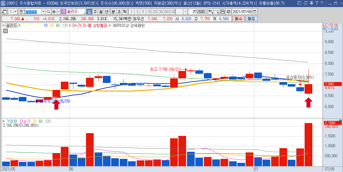Image resolution: width=343 pixels, height=172 pixels.
Task: Click the date field 2021/07/09
Action: [242, 12]
